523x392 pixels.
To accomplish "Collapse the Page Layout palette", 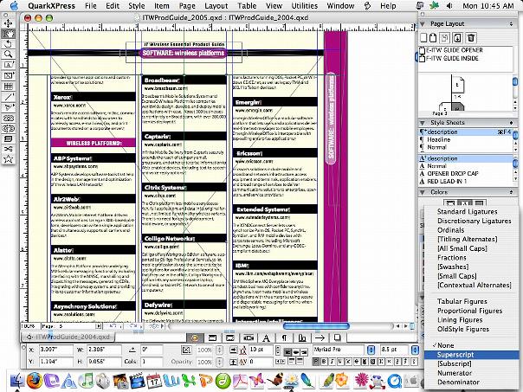I will pyautogui.click(x=423, y=24).
